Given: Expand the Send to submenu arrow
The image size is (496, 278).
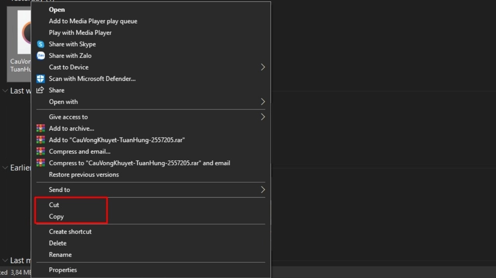Looking at the screenshot, I should 263,190.
